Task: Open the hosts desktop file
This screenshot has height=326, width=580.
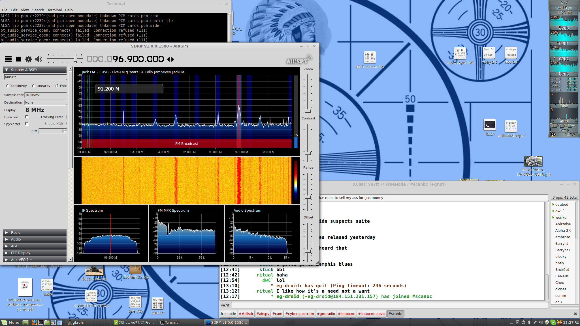Action: tap(47, 288)
